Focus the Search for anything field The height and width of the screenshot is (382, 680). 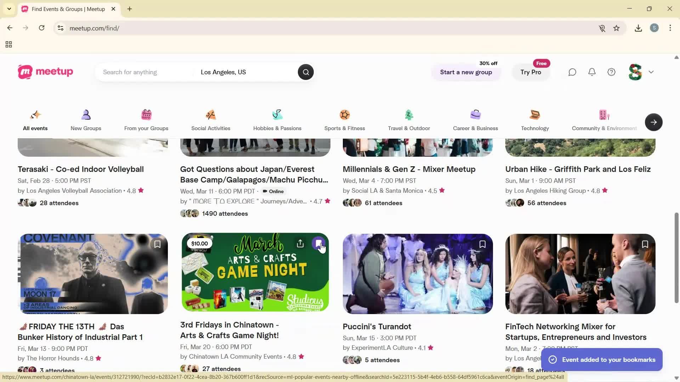(x=145, y=72)
